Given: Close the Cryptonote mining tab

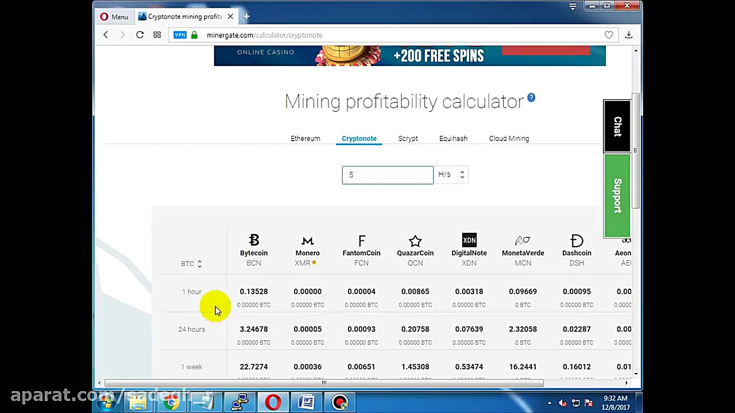Looking at the screenshot, I should click(230, 17).
